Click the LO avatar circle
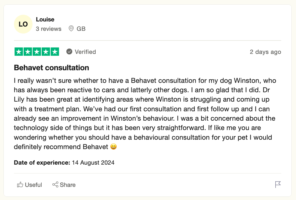The width and height of the screenshot is (296, 200). click(x=23, y=24)
